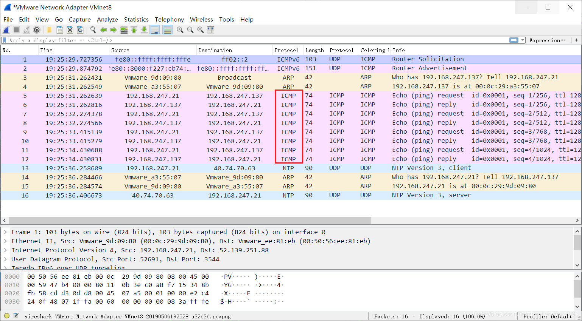Open the Go menu
Image resolution: width=582 pixels, height=321 pixels.
59,20
